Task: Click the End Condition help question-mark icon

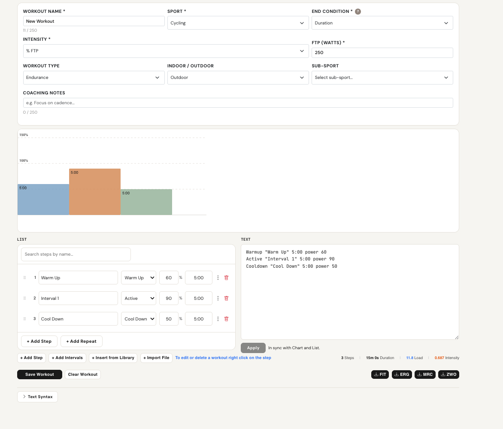Action: click(358, 12)
